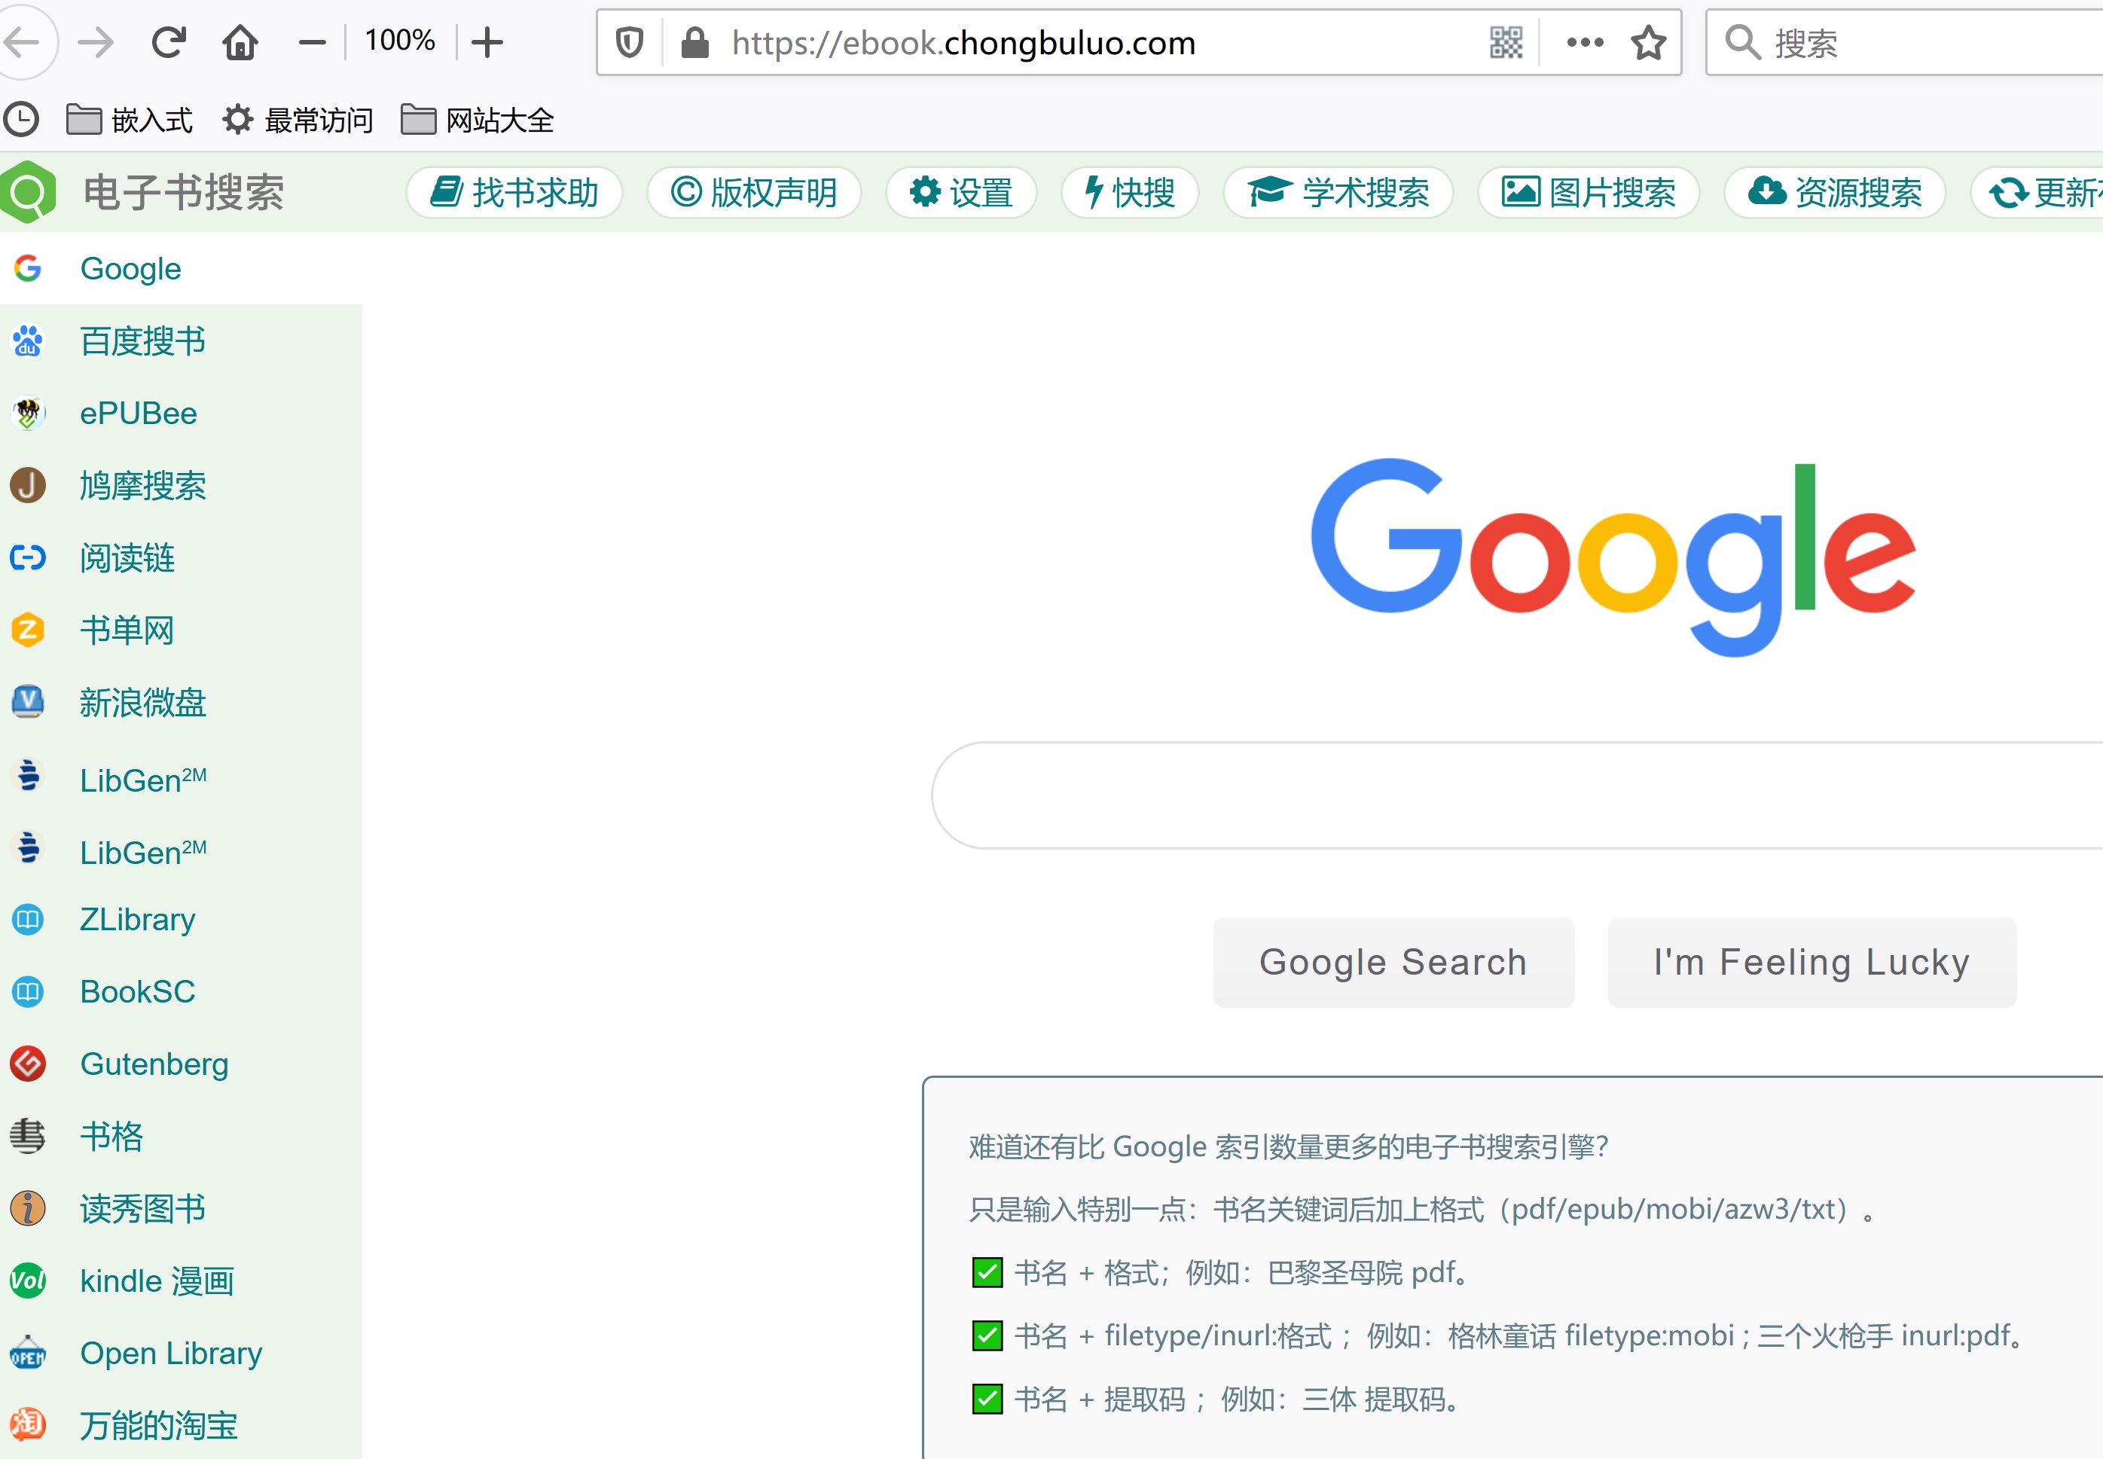
Task: Click the 鸠摩搜索 brown J icon
Action: [x=29, y=485]
